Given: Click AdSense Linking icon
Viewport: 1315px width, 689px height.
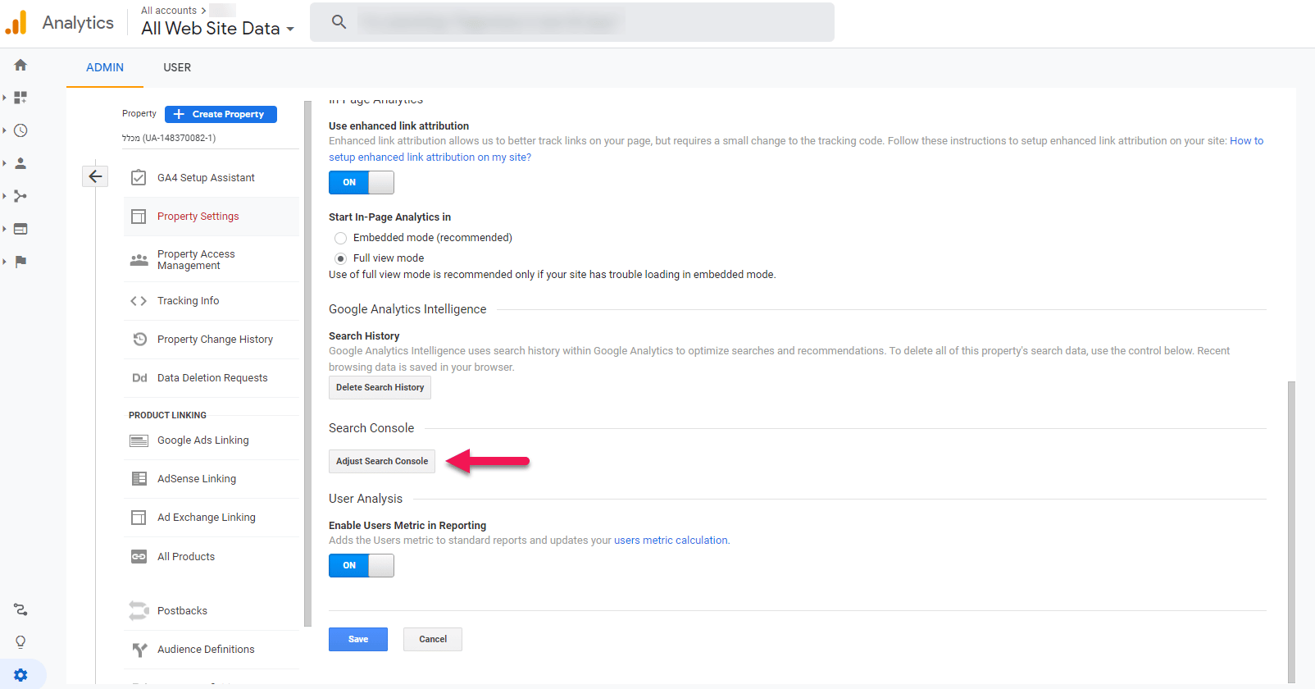Looking at the screenshot, I should 139,479.
